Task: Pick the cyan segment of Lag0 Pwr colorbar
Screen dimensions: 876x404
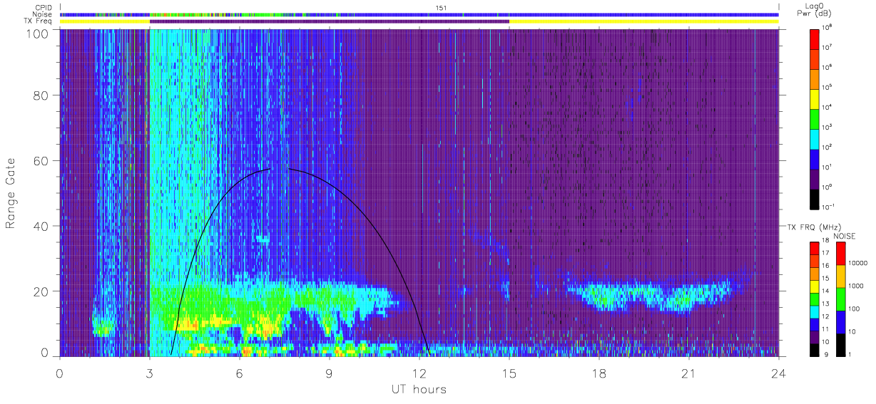Action: (x=816, y=138)
